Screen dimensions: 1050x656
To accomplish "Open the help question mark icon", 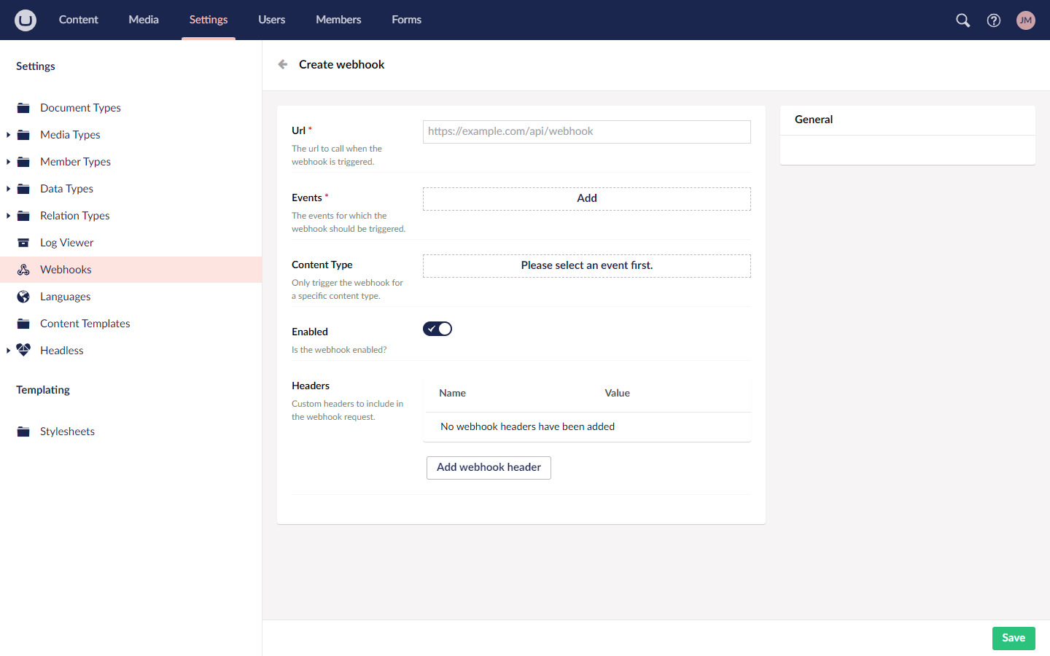I will pyautogui.click(x=993, y=20).
